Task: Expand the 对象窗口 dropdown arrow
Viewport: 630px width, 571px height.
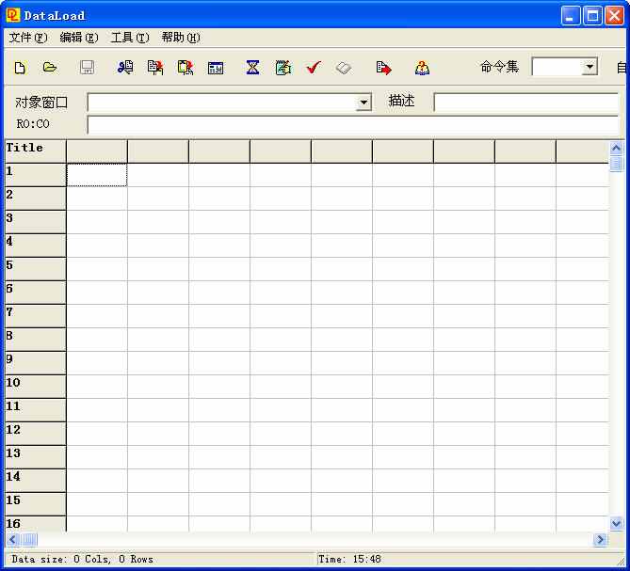Action: click(363, 103)
